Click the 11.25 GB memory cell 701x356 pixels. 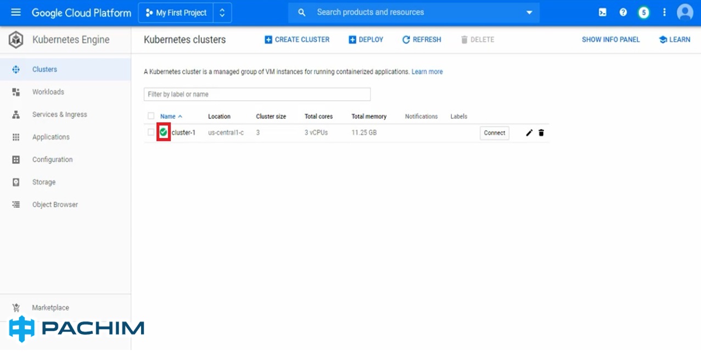click(364, 133)
